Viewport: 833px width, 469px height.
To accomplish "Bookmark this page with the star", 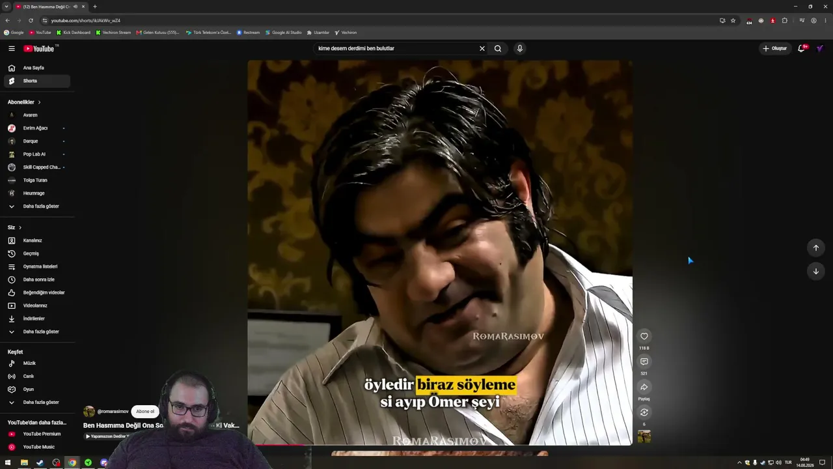I will pos(733,20).
